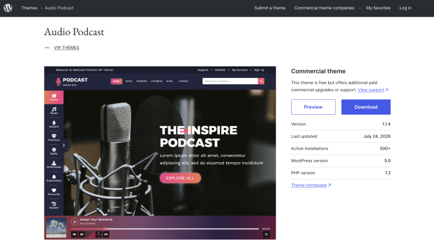Click the next track button in preview player
Viewport: 434px width, 243px height.
82,234
